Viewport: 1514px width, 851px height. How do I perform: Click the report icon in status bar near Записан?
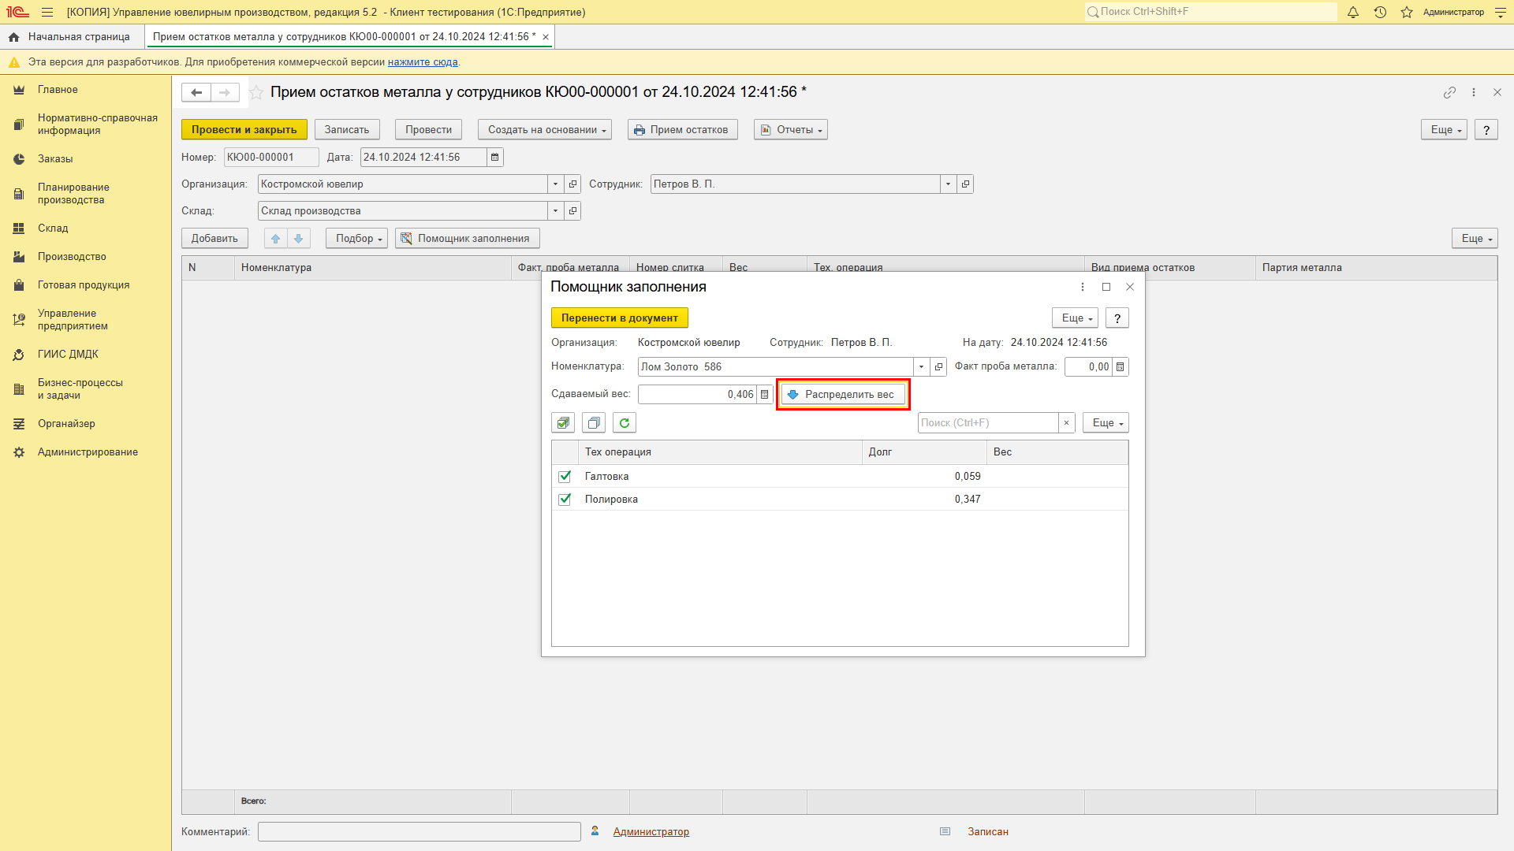point(945,832)
